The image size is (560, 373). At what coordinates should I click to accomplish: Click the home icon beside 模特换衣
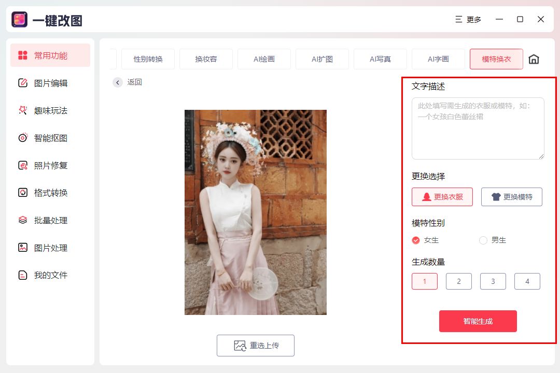point(534,59)
